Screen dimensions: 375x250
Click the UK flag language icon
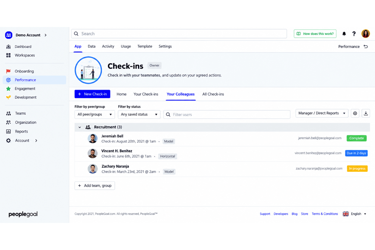pos(346,214)
